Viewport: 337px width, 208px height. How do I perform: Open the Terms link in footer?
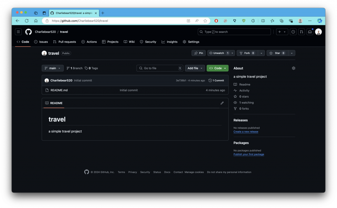(121, 172)
